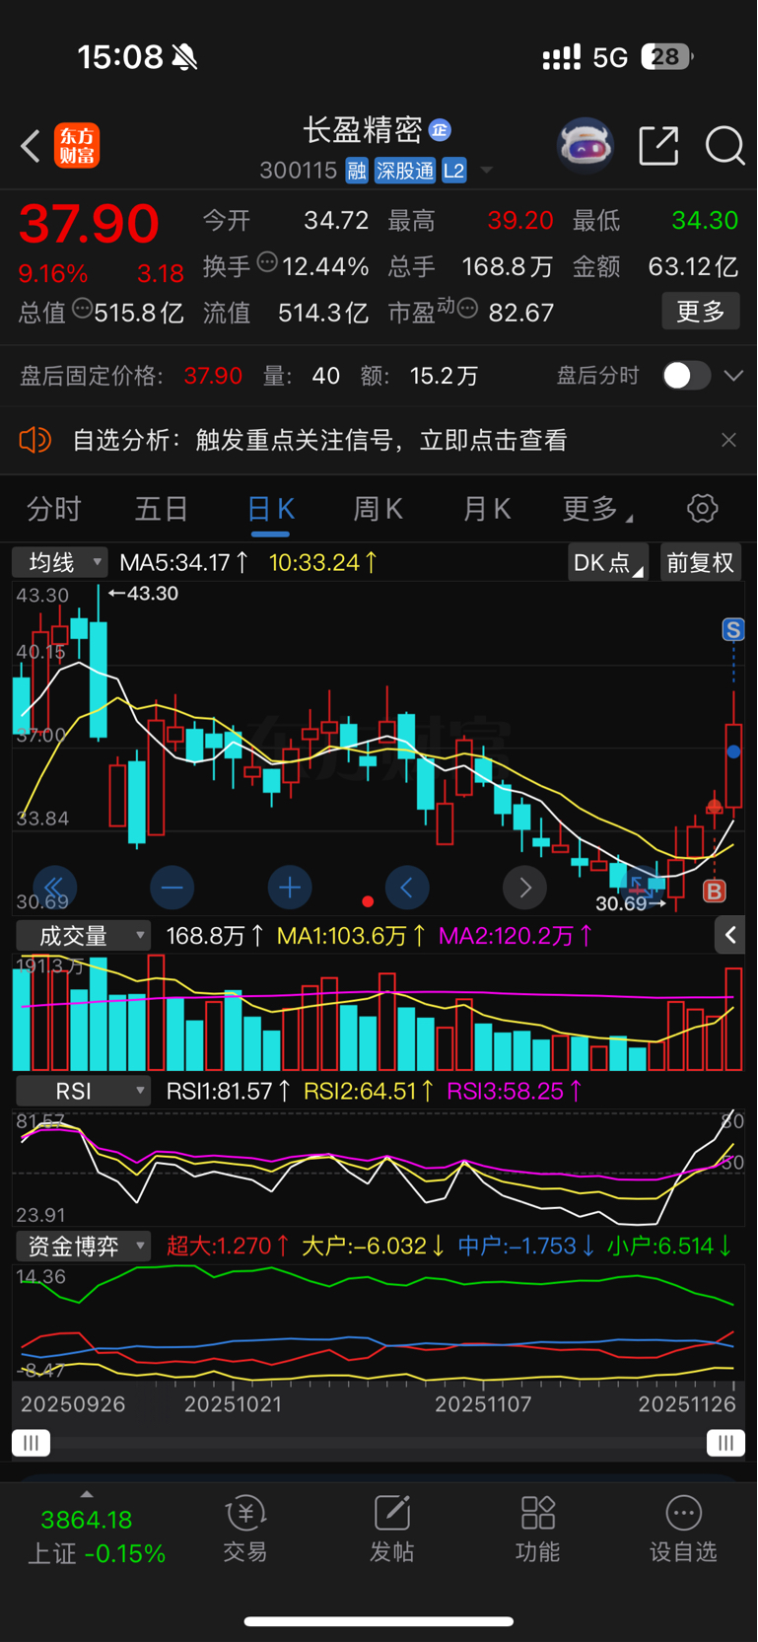
Task: Tap the RSI1:81.57 value
Action: pos(228,1091)
